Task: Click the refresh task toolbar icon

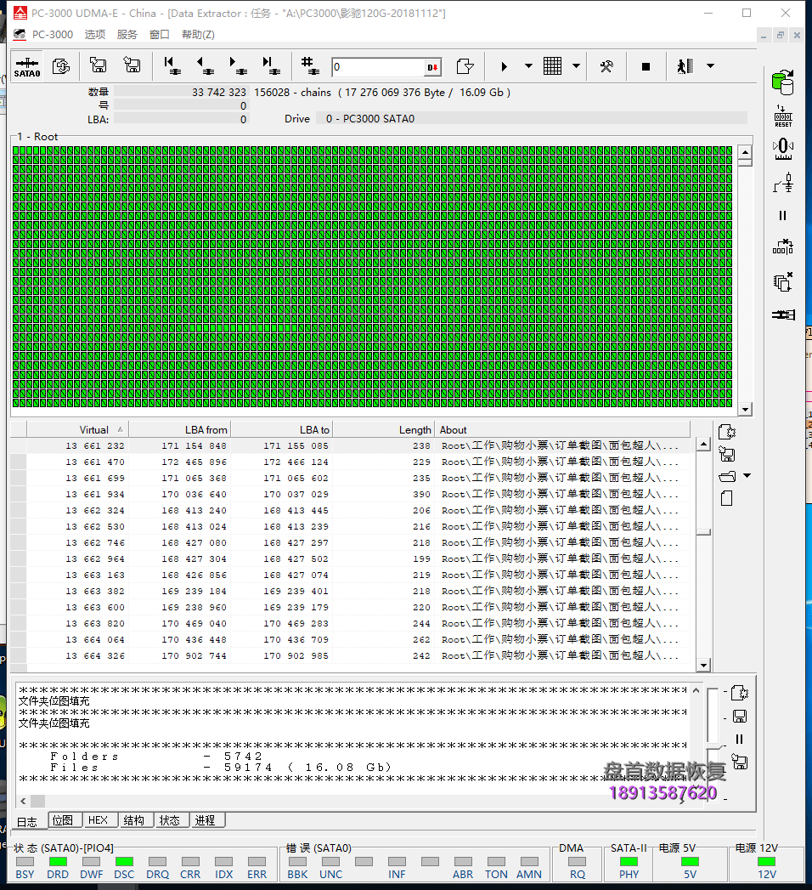Action: click(x=60, y=66)
